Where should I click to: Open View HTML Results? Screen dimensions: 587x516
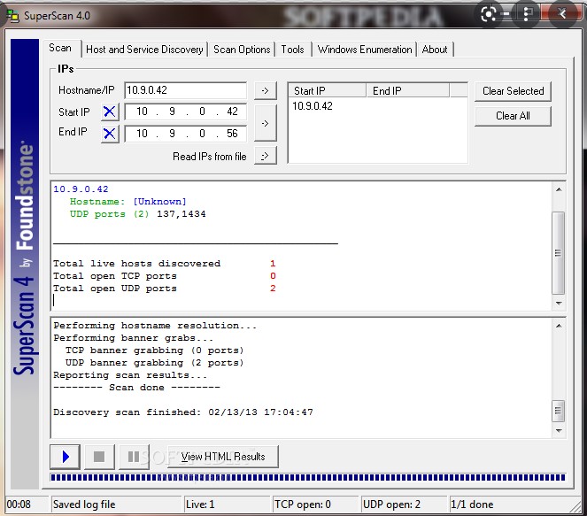(x=223, y=457)
